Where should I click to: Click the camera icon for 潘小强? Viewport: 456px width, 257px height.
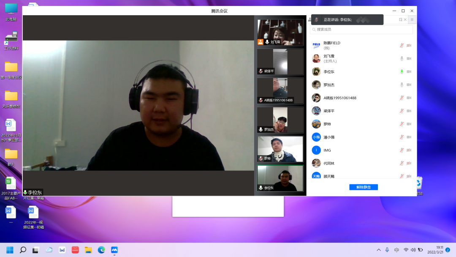[x=409, y=137]
